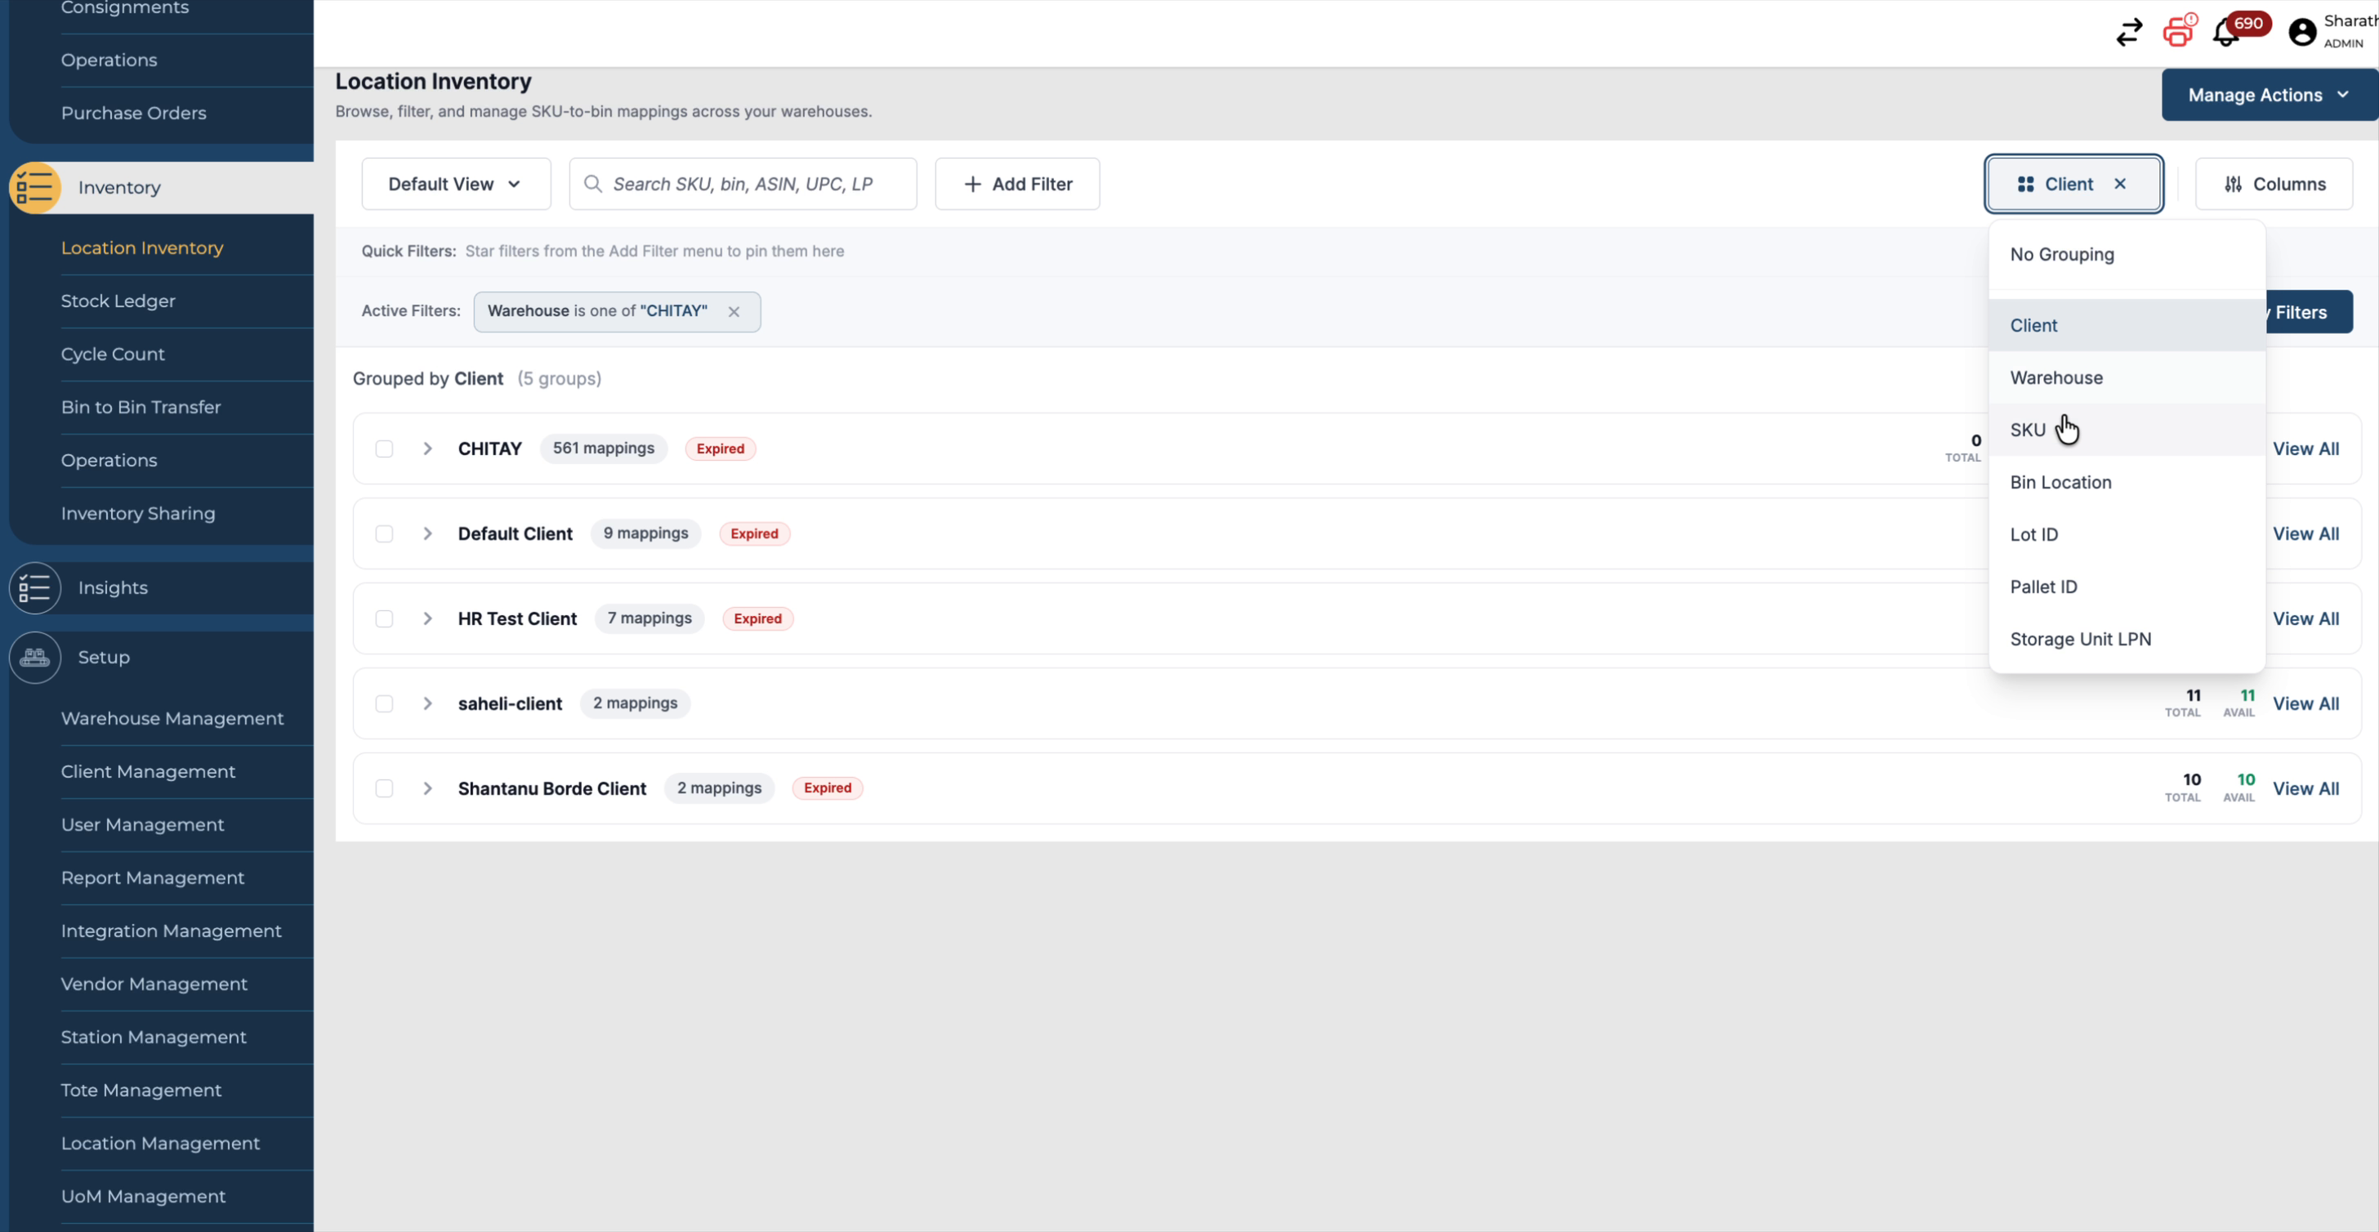Click the plus icon on Add Filter

(x=972, y=185)
